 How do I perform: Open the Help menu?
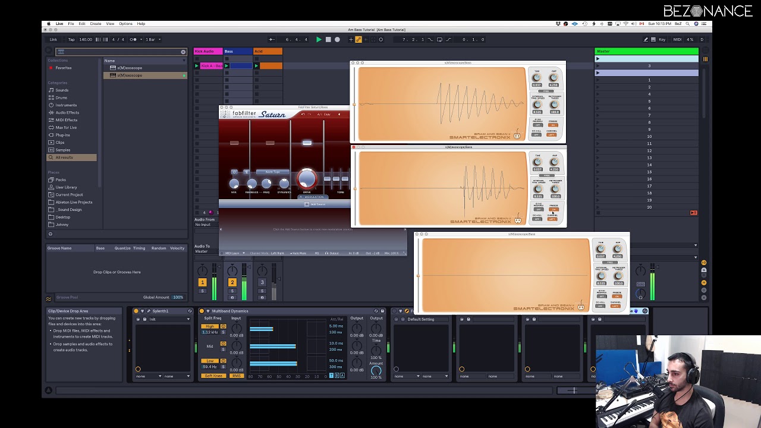[141, 24]
